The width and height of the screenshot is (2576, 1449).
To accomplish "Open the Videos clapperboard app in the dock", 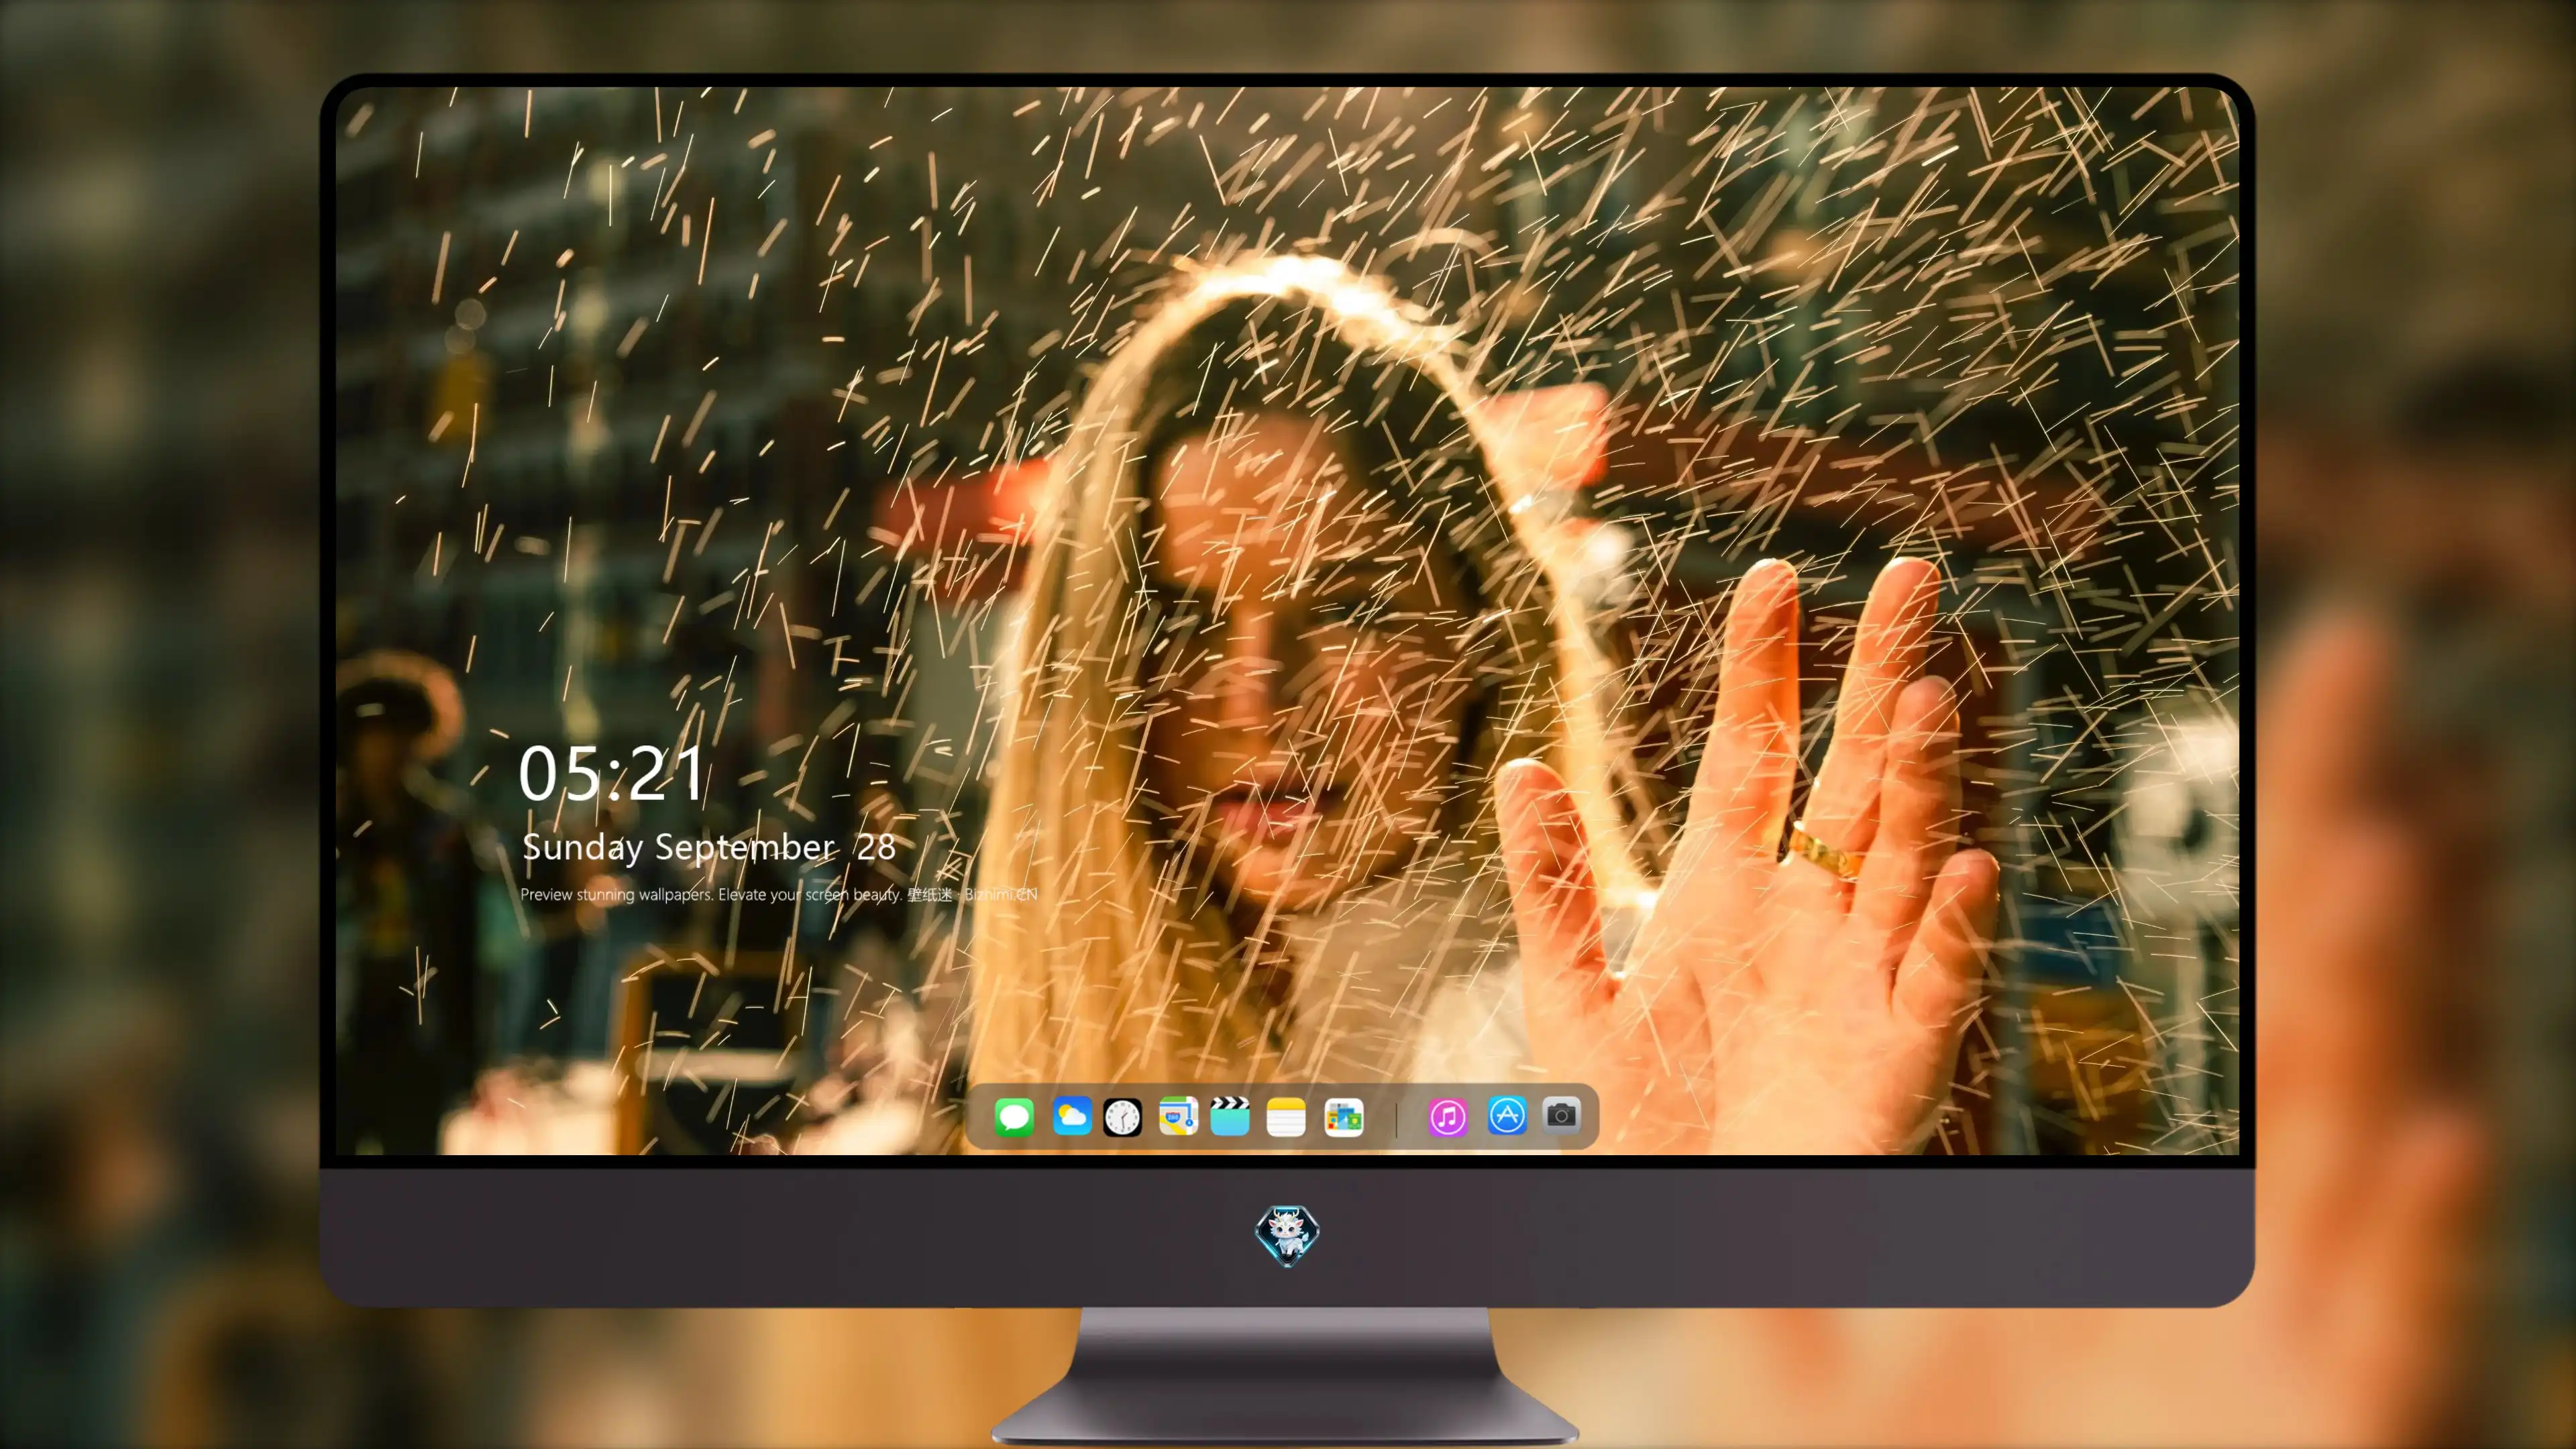I will click(x=1230, y=1116).
